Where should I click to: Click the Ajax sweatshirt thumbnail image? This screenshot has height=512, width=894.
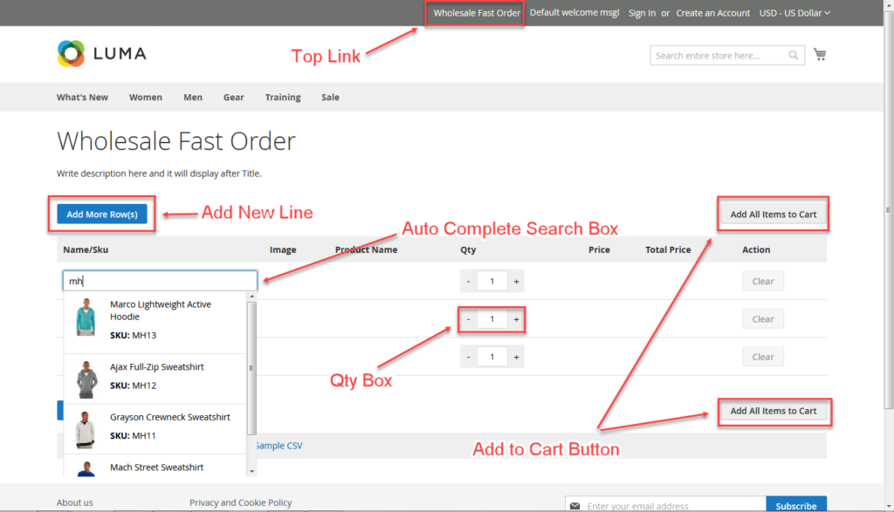[x=86, y=379]
